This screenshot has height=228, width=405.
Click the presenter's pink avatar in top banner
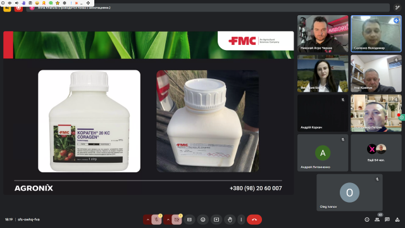32,8
